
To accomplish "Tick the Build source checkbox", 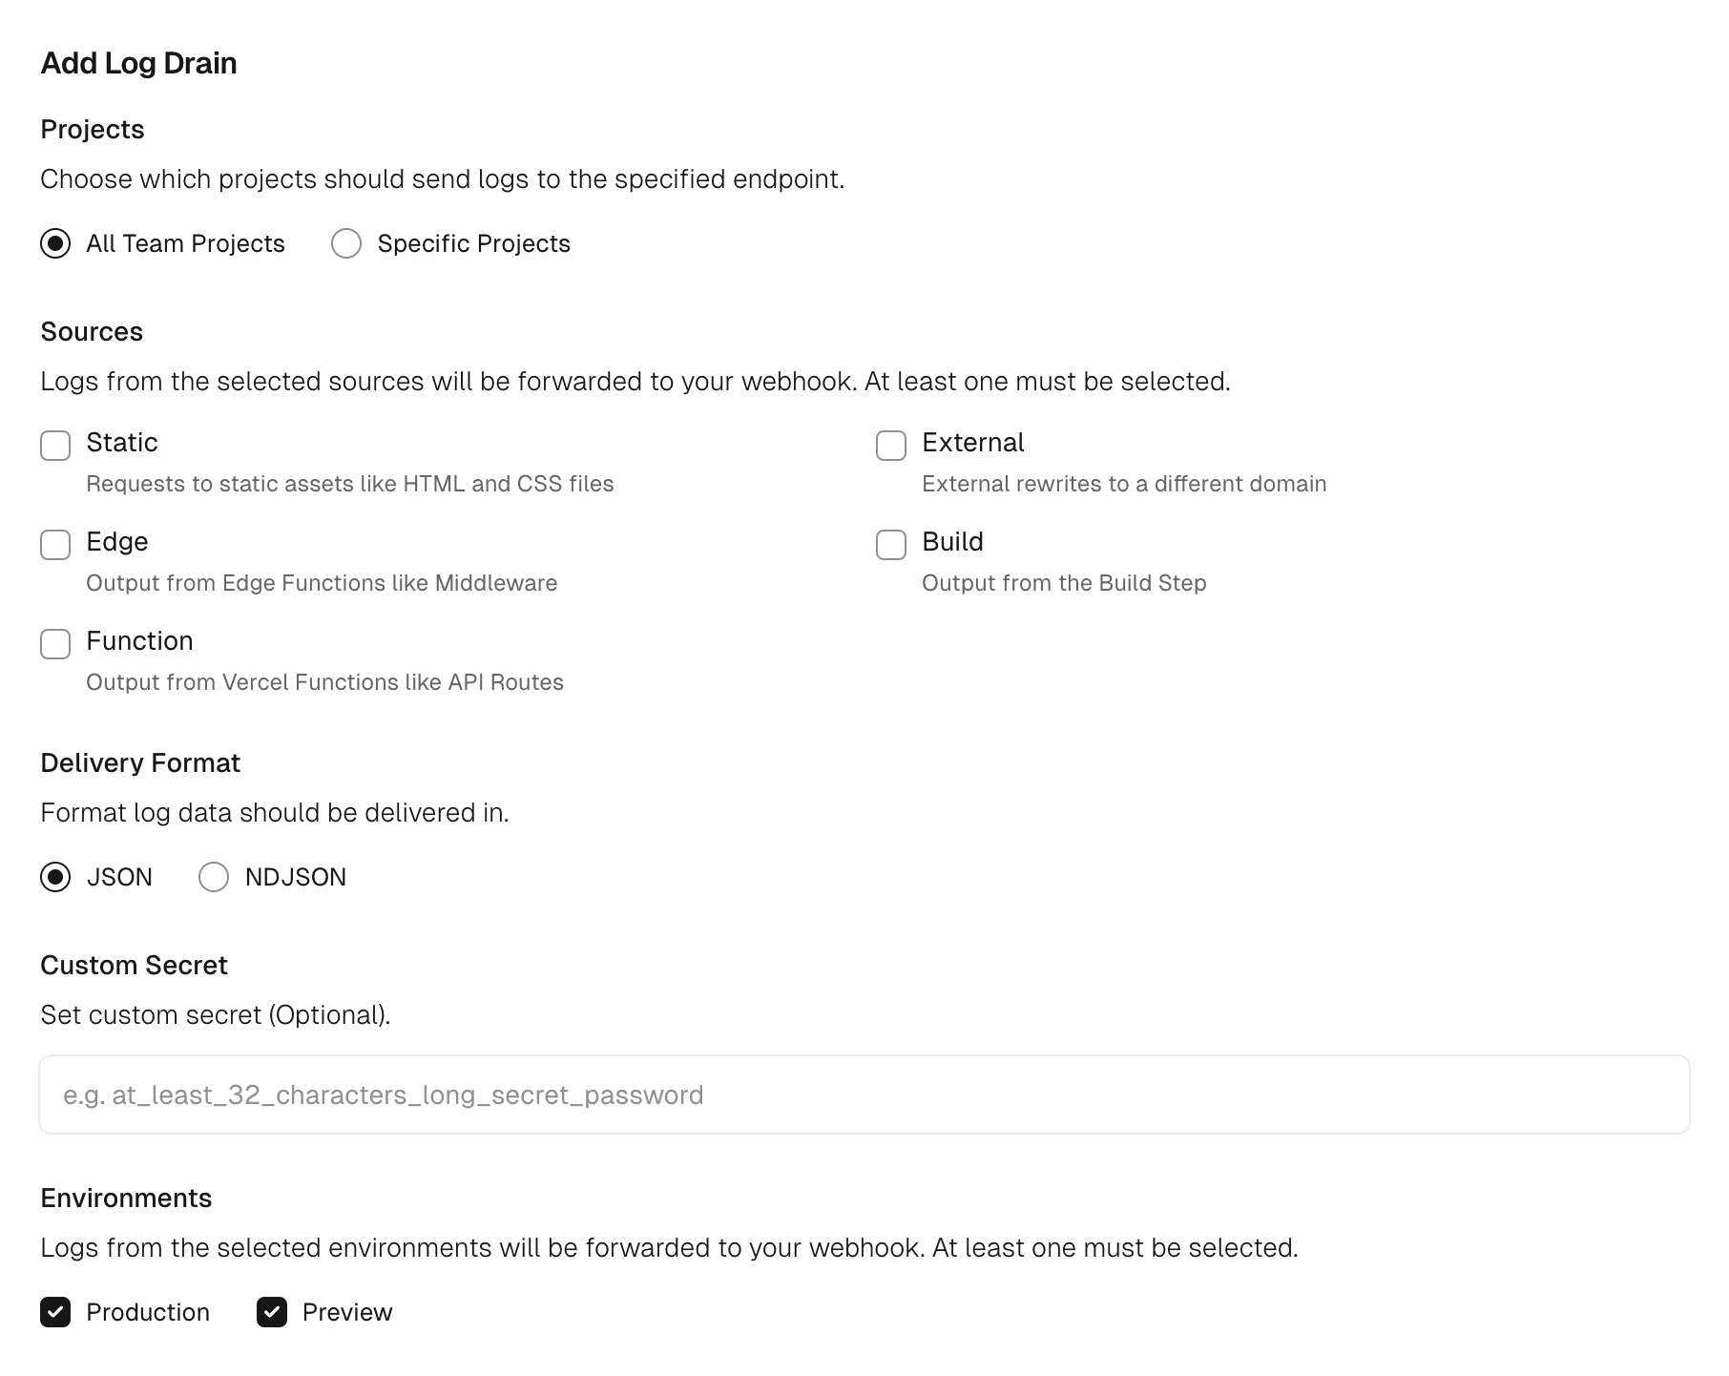I will tap(891, 545).
